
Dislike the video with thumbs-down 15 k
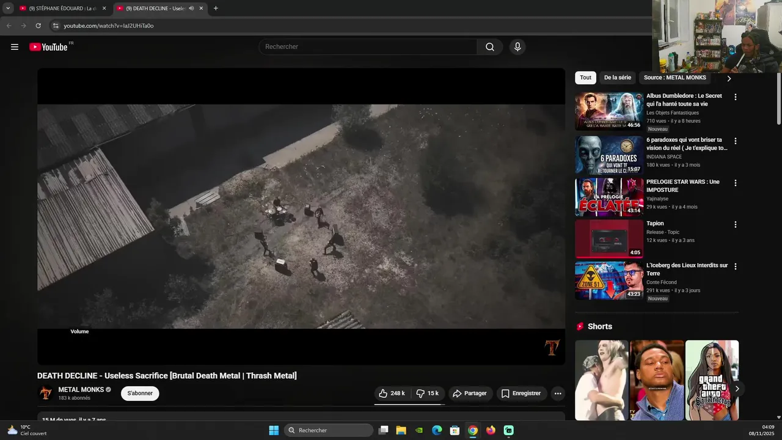click(427, 394)
